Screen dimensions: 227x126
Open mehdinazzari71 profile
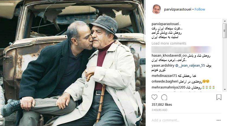click(164, 76)
